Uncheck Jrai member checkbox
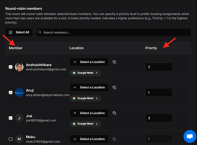This screenshot has height=145, width=197. point(10,118)
